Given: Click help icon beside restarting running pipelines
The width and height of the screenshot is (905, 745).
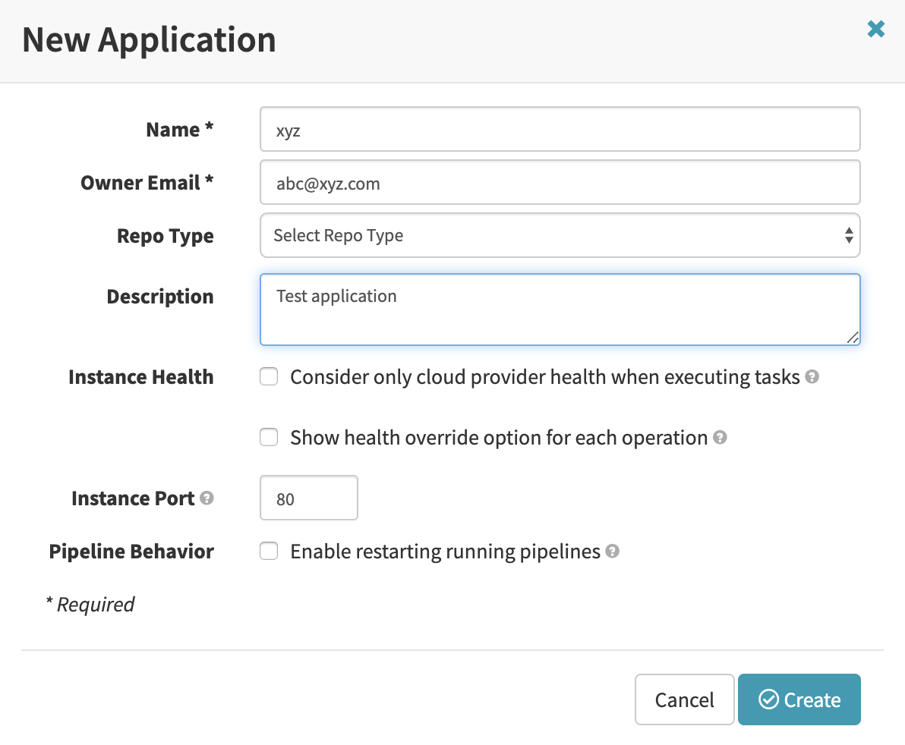Looking at the screenshot, I should pyautogui.click(x=612, y=552).
